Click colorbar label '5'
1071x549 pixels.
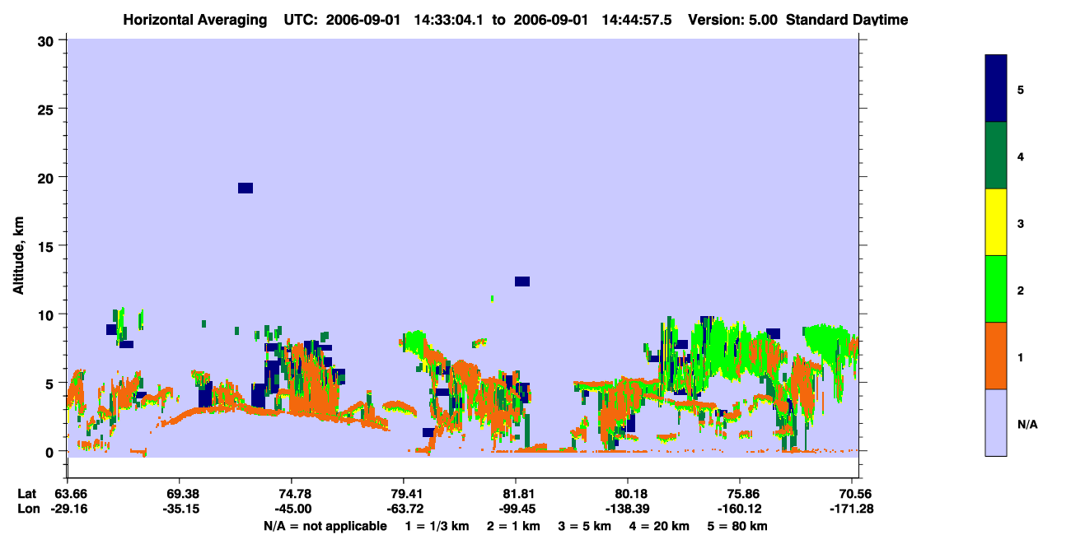point(1021,90)
